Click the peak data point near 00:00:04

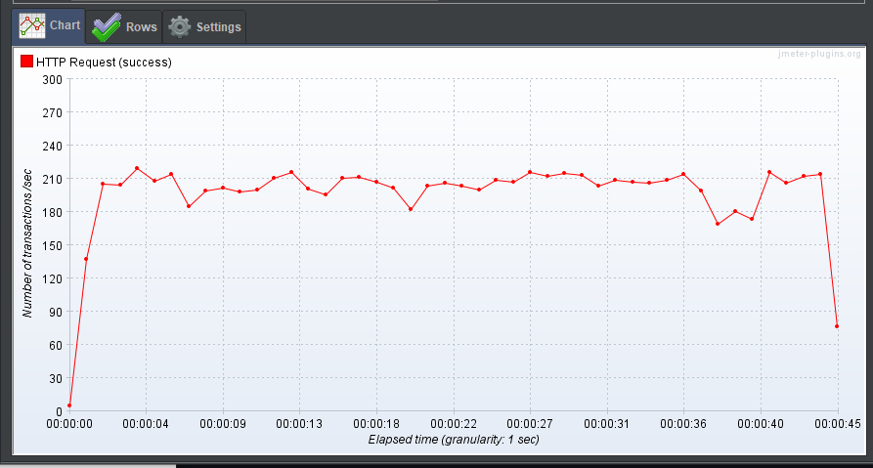click(x=137, y=168)
